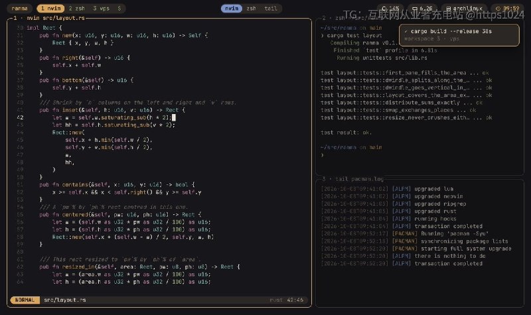This screenshot has height=315, width=531.
Task: Switch to workspace 2 zsh
Action: [x=77, y=8]
